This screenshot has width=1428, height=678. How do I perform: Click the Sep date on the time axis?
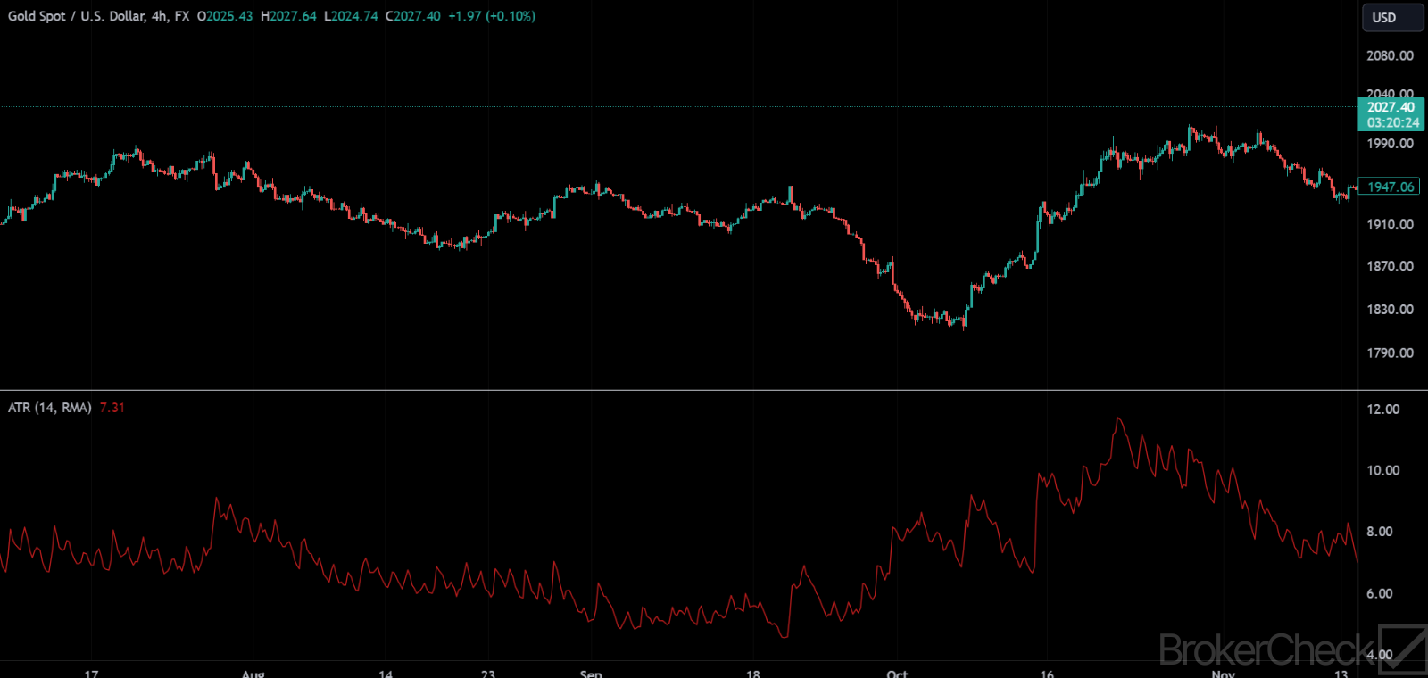coord(591,673)
